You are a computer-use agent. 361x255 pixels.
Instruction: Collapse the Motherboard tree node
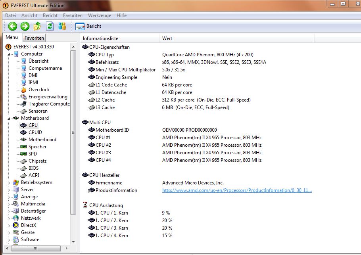pyautogui.click(x=9, y=119)
